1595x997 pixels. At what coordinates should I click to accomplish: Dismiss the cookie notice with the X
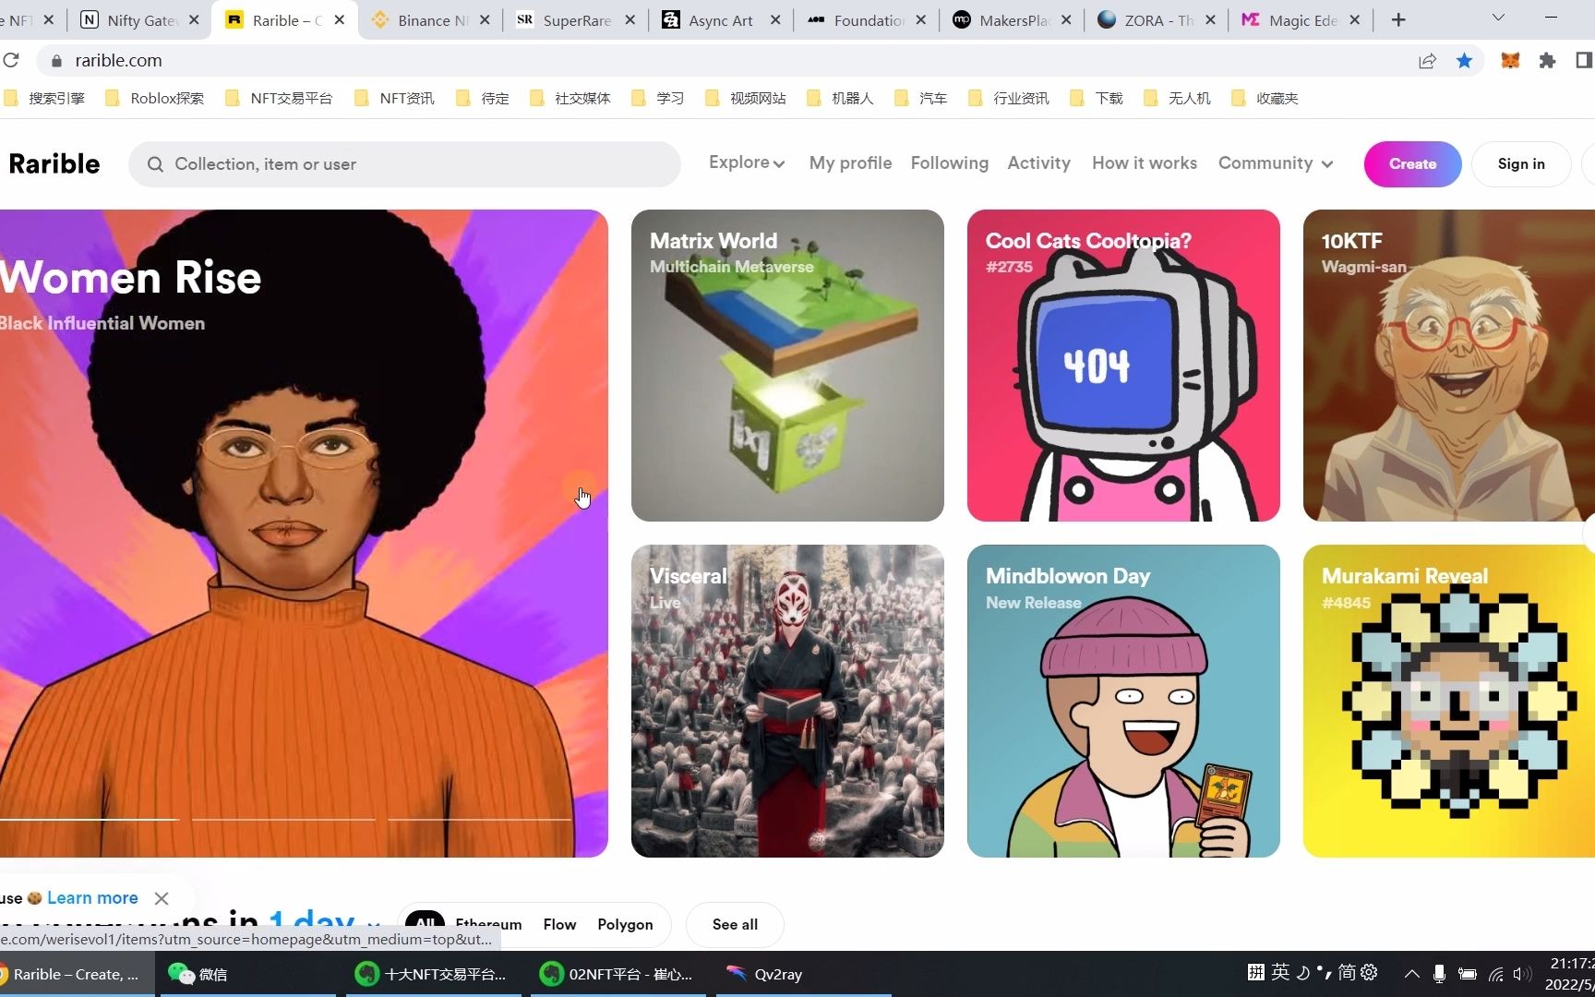tap(162, 898)
